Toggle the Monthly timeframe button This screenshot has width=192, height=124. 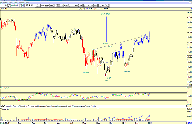point(52,5)
